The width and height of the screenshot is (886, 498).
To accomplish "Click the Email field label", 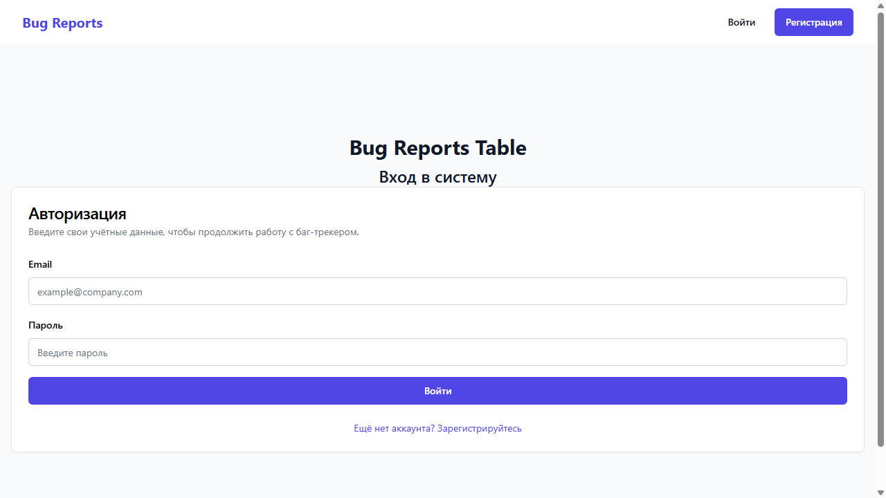I will tap(40, 264).
